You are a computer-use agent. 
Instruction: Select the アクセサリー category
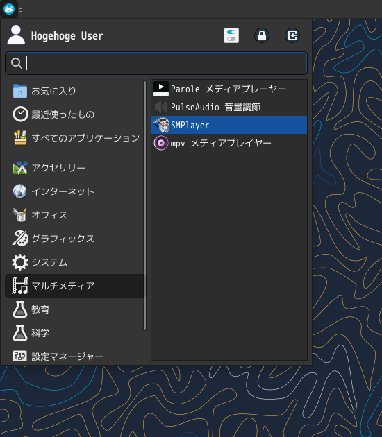point(74,168)
